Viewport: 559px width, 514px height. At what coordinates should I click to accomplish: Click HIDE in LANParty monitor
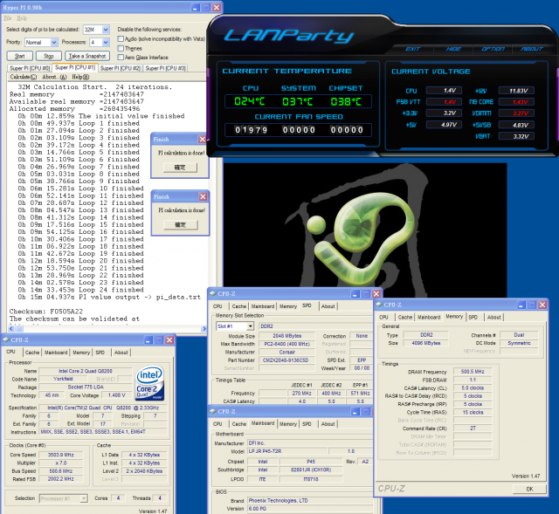tap(453, 49)
